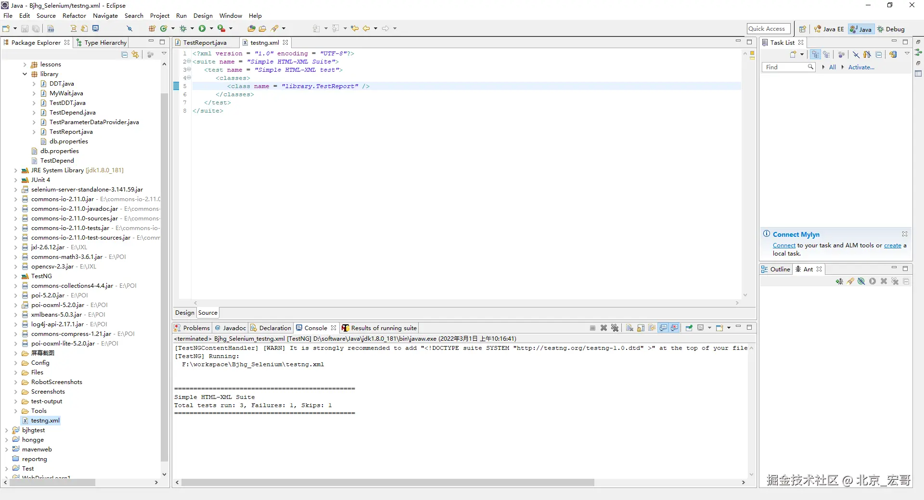Click the New file toolbar icon

pos(6,28)
